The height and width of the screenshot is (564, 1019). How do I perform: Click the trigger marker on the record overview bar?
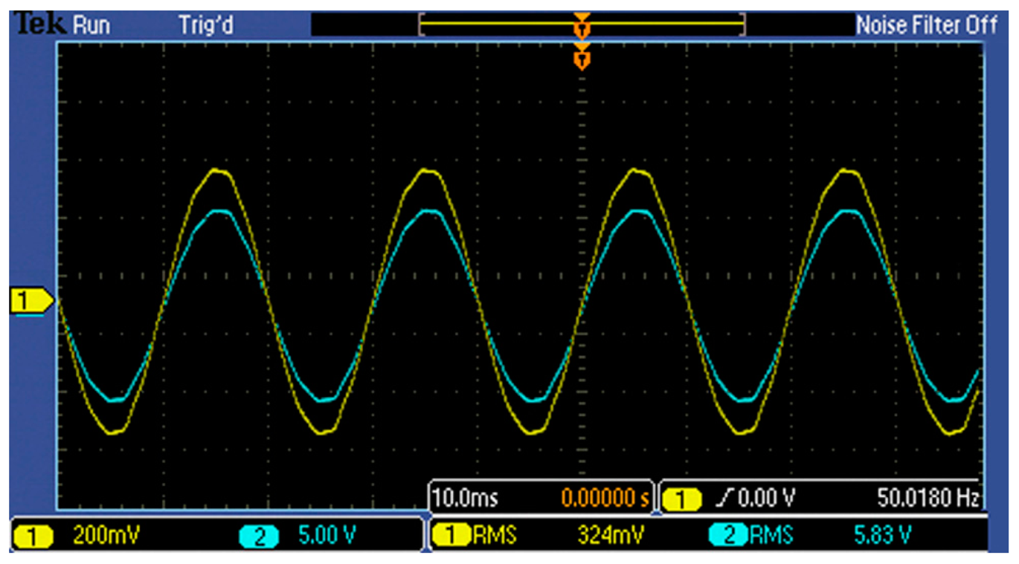(582, 27)
